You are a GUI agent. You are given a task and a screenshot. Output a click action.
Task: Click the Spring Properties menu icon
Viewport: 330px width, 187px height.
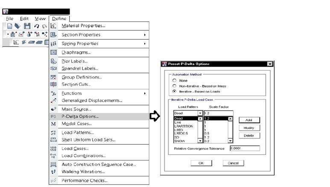(53, 44)
